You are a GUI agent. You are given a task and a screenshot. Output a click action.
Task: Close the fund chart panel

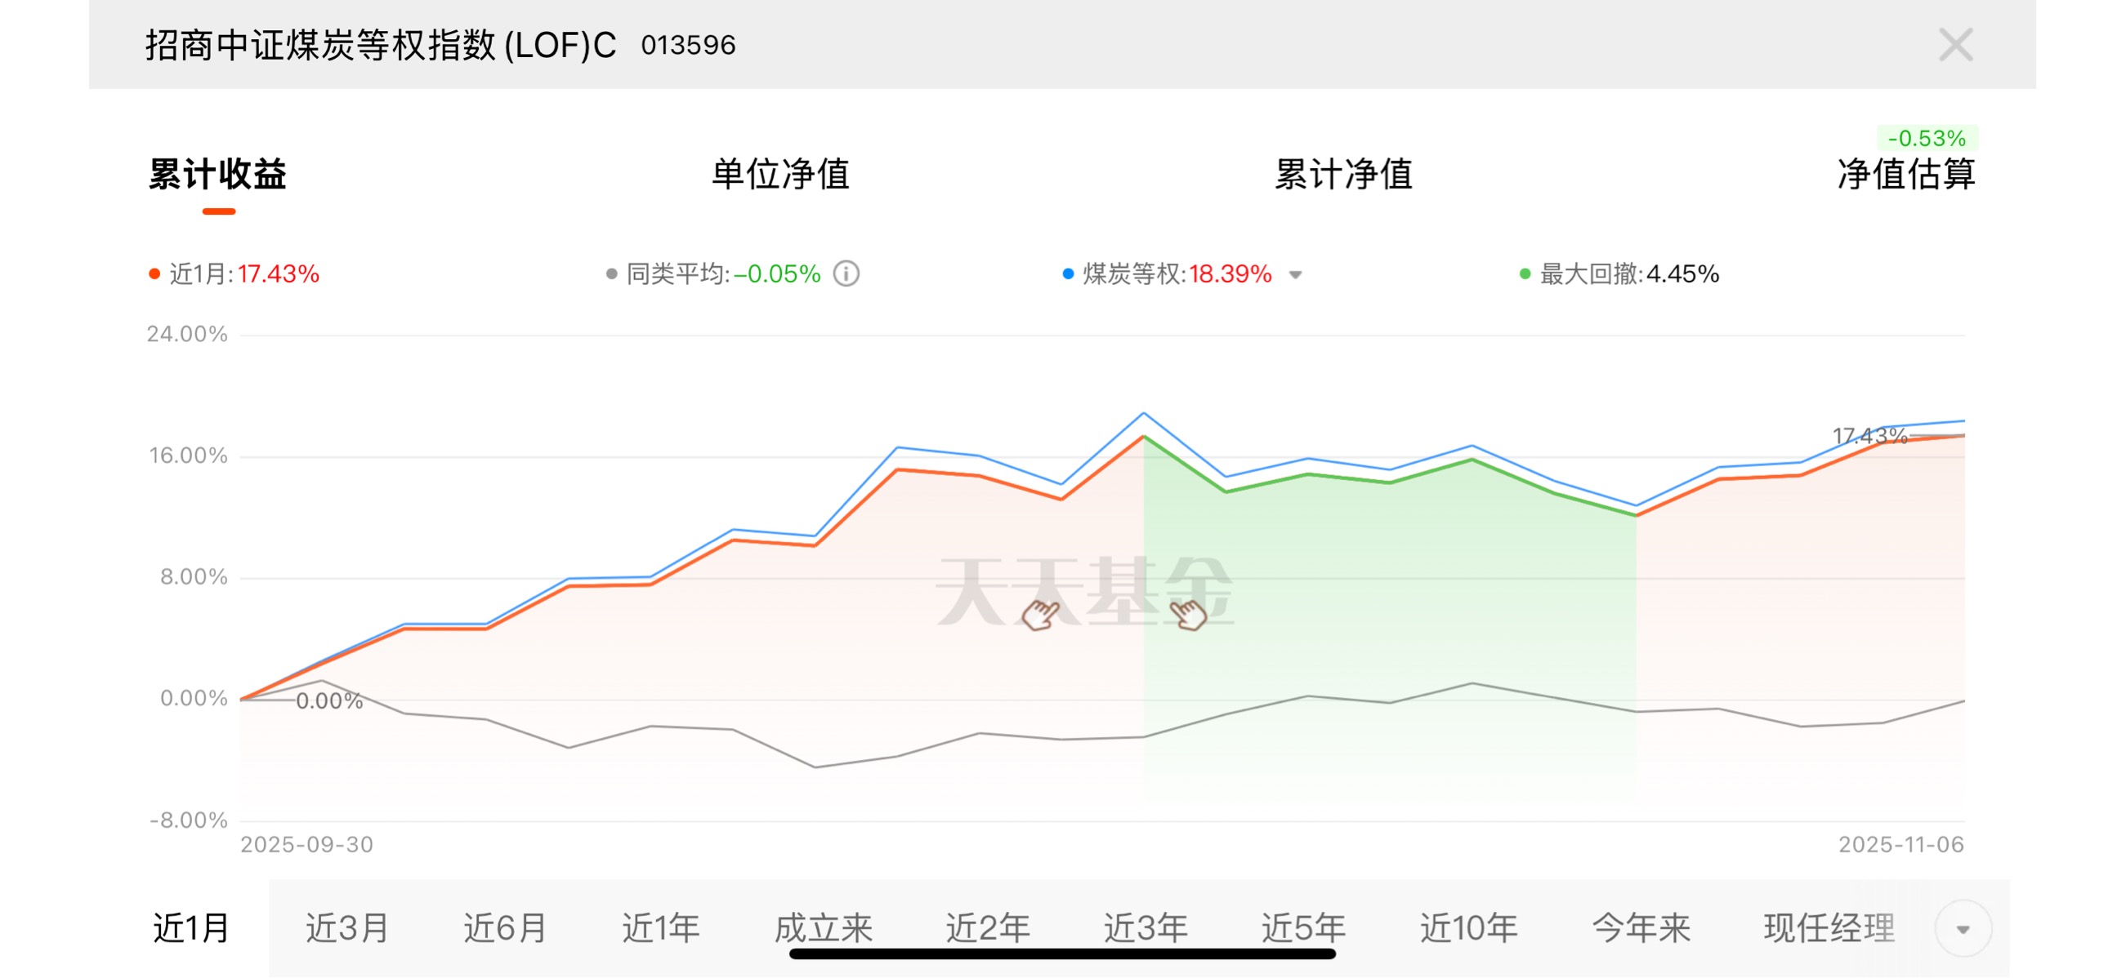(1954, 45)
